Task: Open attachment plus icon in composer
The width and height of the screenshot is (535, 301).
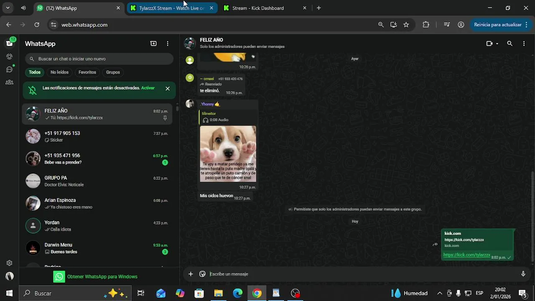Action: click(x=191, y=274)
